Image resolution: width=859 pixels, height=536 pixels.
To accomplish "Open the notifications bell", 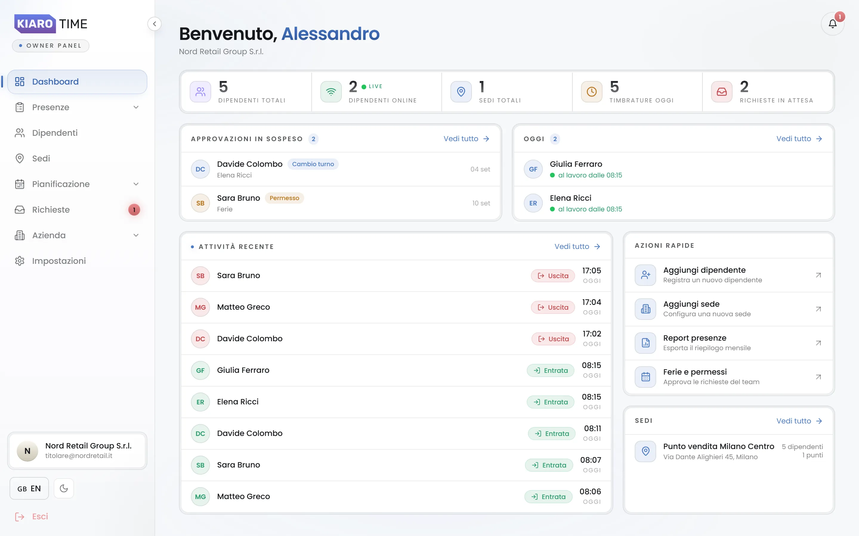I will 832,24.
